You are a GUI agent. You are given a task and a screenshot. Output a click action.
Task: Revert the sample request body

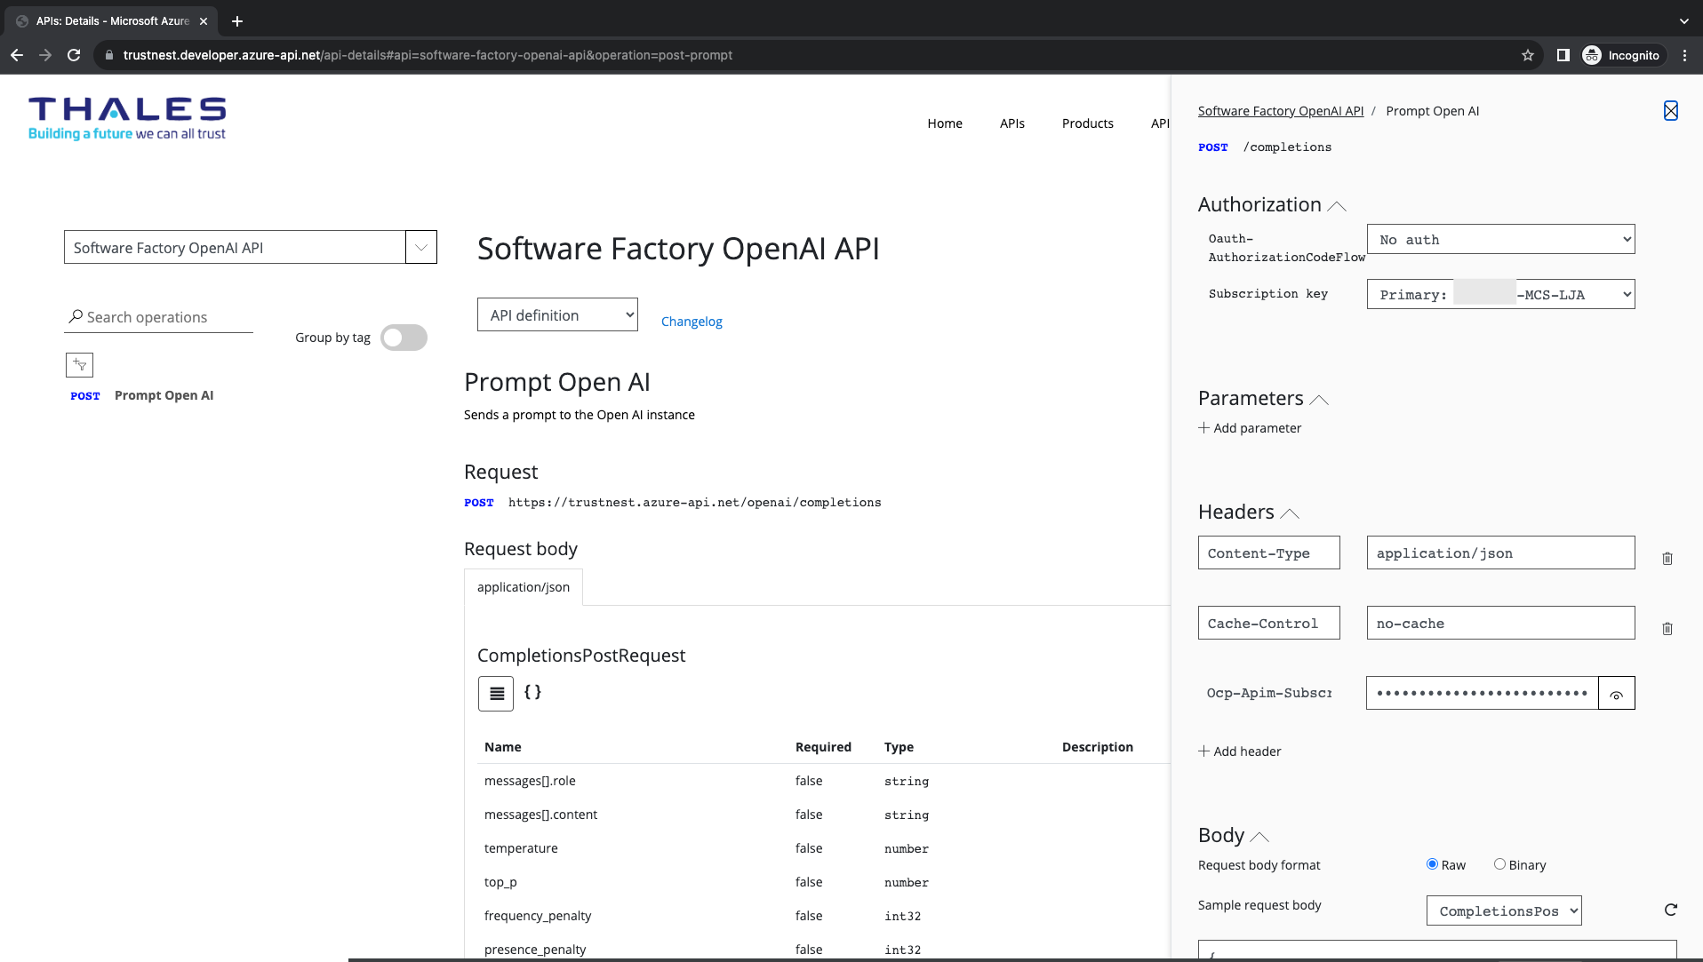click(x=1671, y=910)
